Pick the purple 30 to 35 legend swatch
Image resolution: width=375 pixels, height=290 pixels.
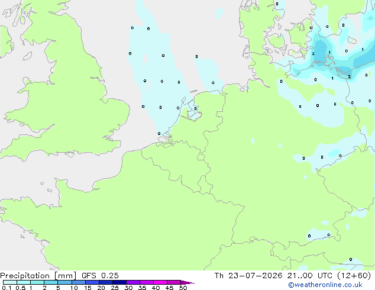[x=132, y=282]
